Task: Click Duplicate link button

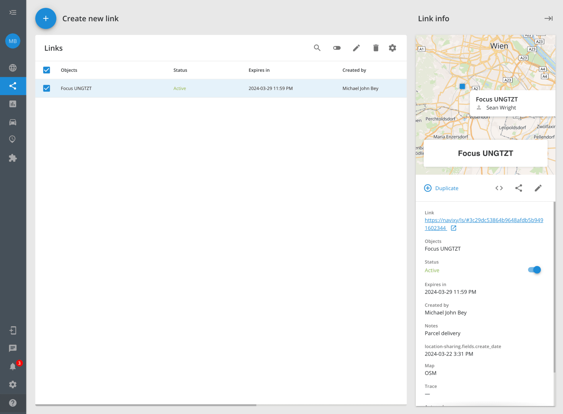Action: pyautogui.click(x=441, y=188)
